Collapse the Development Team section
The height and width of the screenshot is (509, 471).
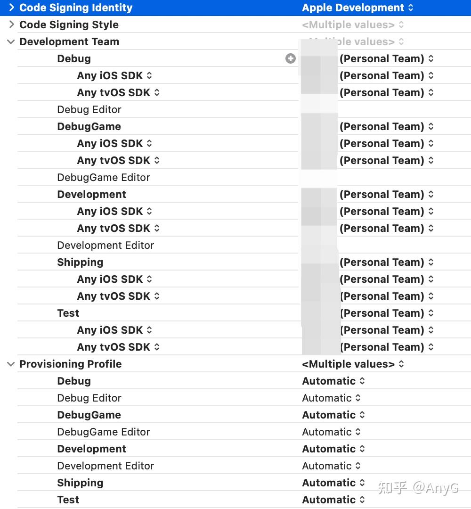point(10,41)
